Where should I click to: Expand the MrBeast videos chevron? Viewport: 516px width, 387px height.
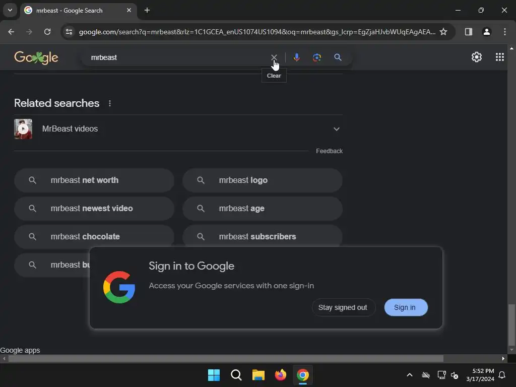(x=336, y=129)
